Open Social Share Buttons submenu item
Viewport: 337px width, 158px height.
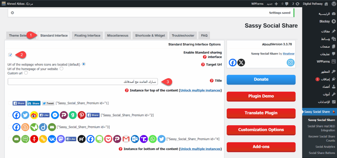pos(322,153)
